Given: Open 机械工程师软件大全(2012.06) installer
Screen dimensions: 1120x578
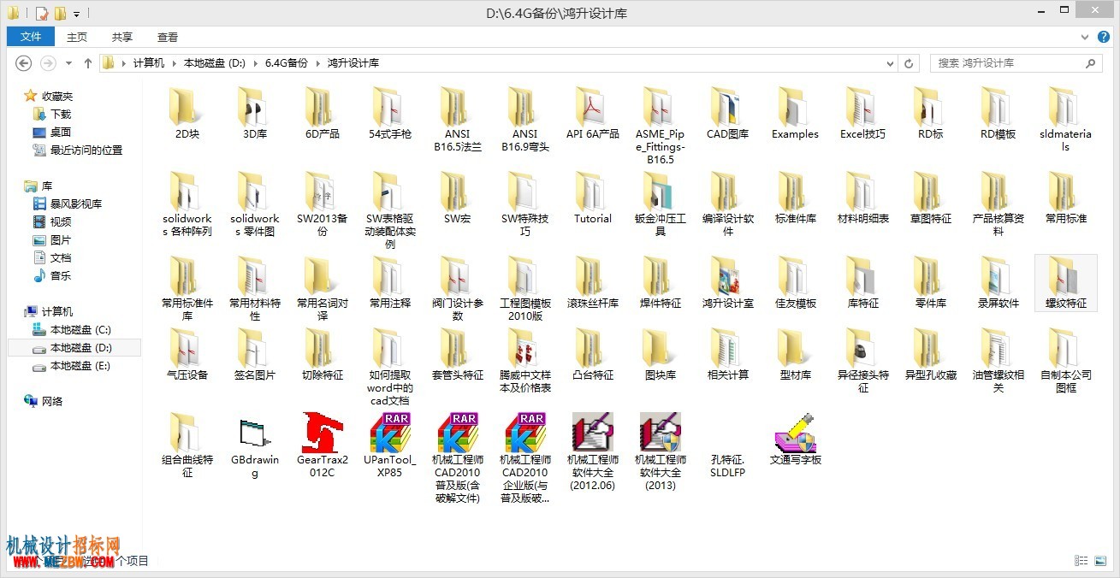Looking at the screenshot, I should click(x=593, y=433).
